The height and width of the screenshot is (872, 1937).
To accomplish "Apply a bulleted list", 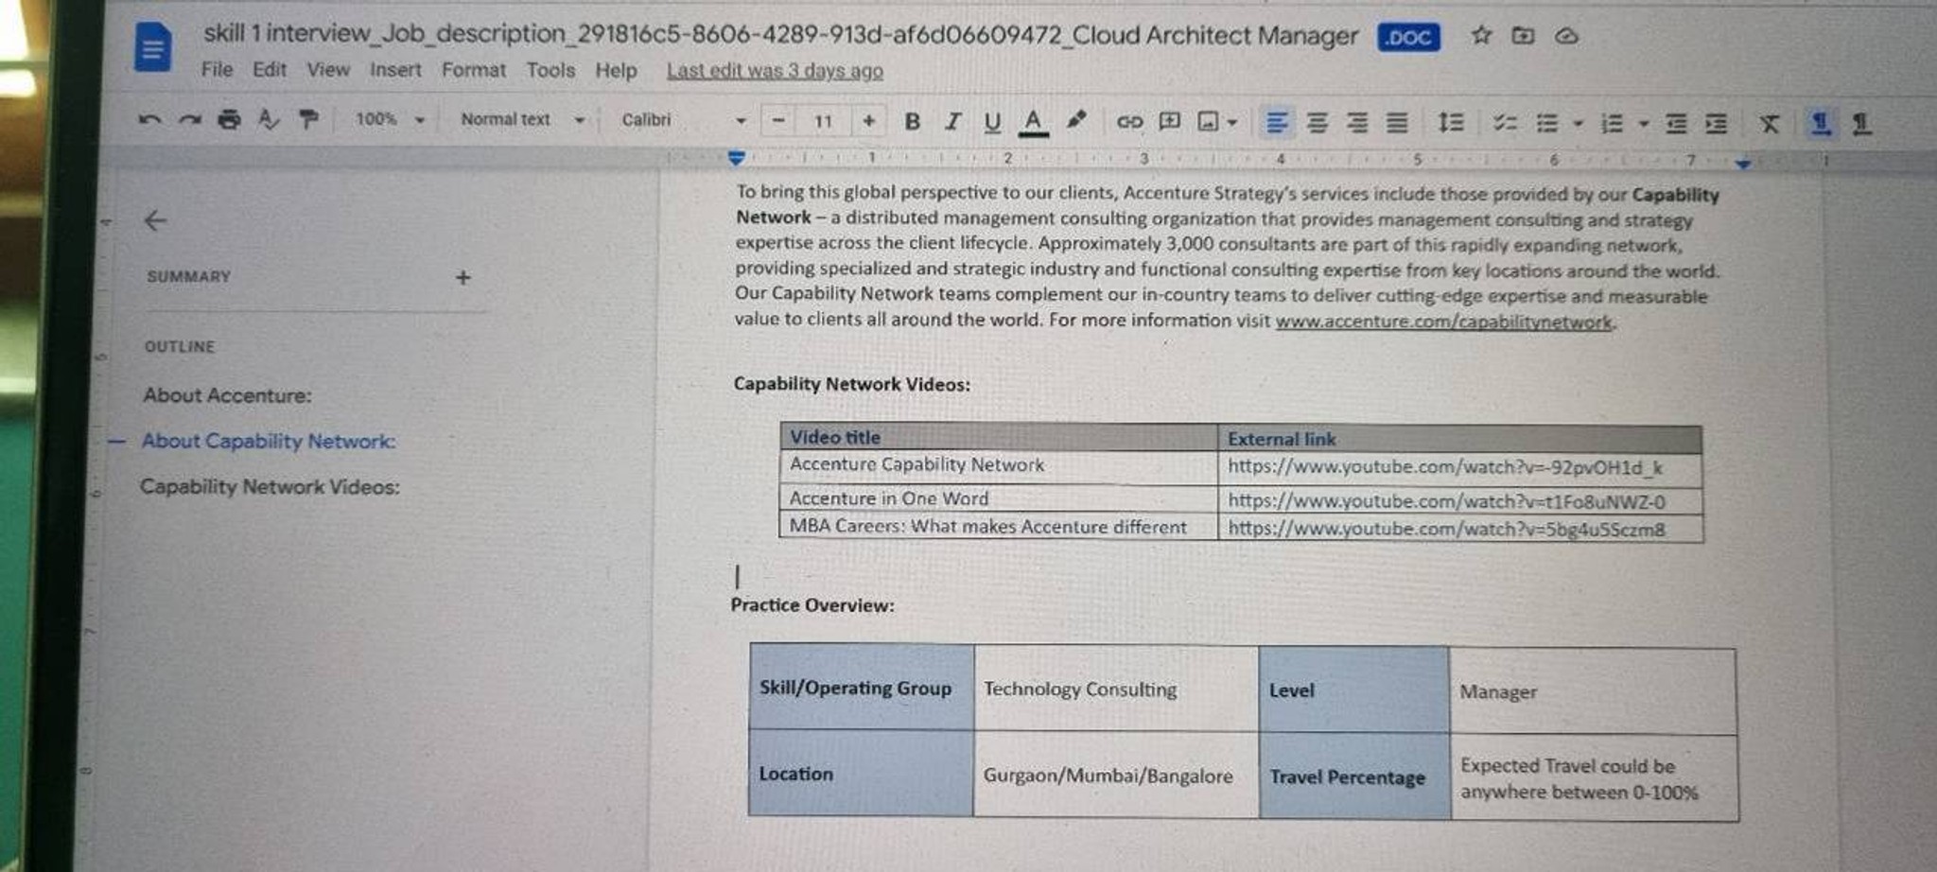I will (1547, 123).
